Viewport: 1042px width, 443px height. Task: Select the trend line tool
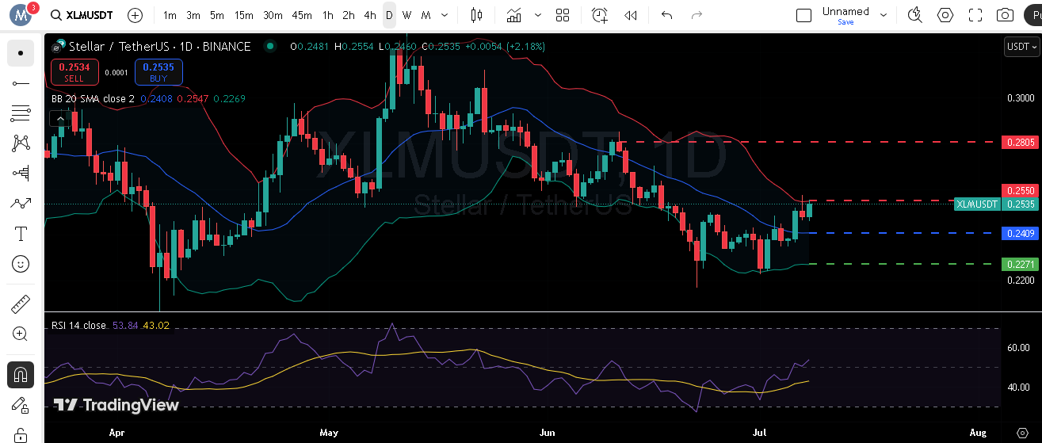click(x=21, y=83)
